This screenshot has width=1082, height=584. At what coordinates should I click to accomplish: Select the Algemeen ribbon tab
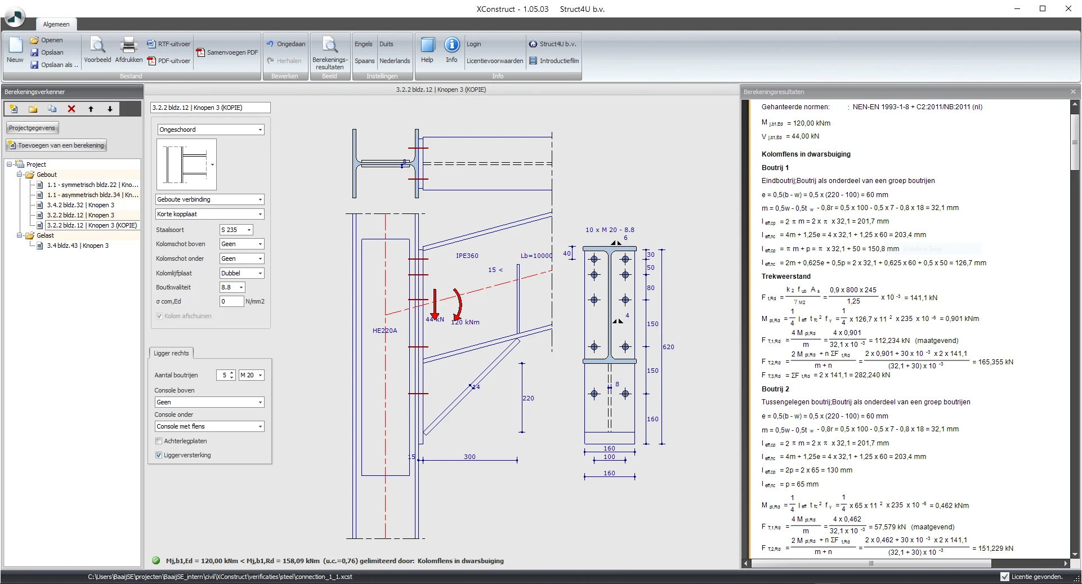click(56, 24)
